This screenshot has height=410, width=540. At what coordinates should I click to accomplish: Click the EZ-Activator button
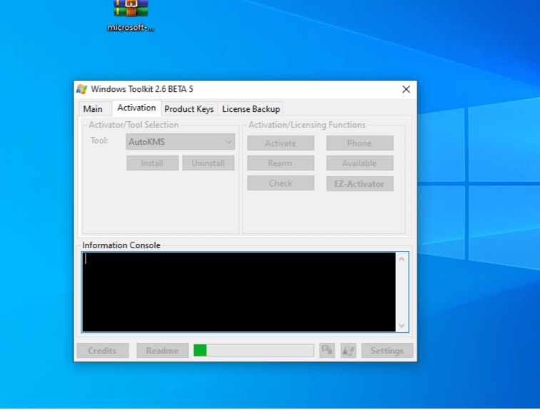[360, 183]
